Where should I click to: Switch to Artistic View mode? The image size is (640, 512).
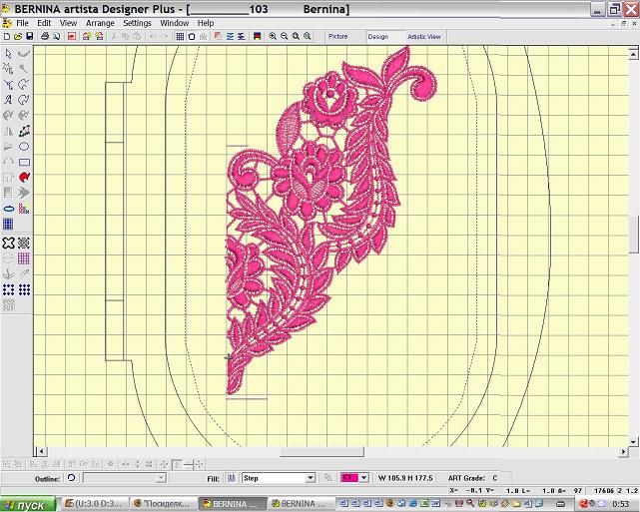(x=423, y=36)
